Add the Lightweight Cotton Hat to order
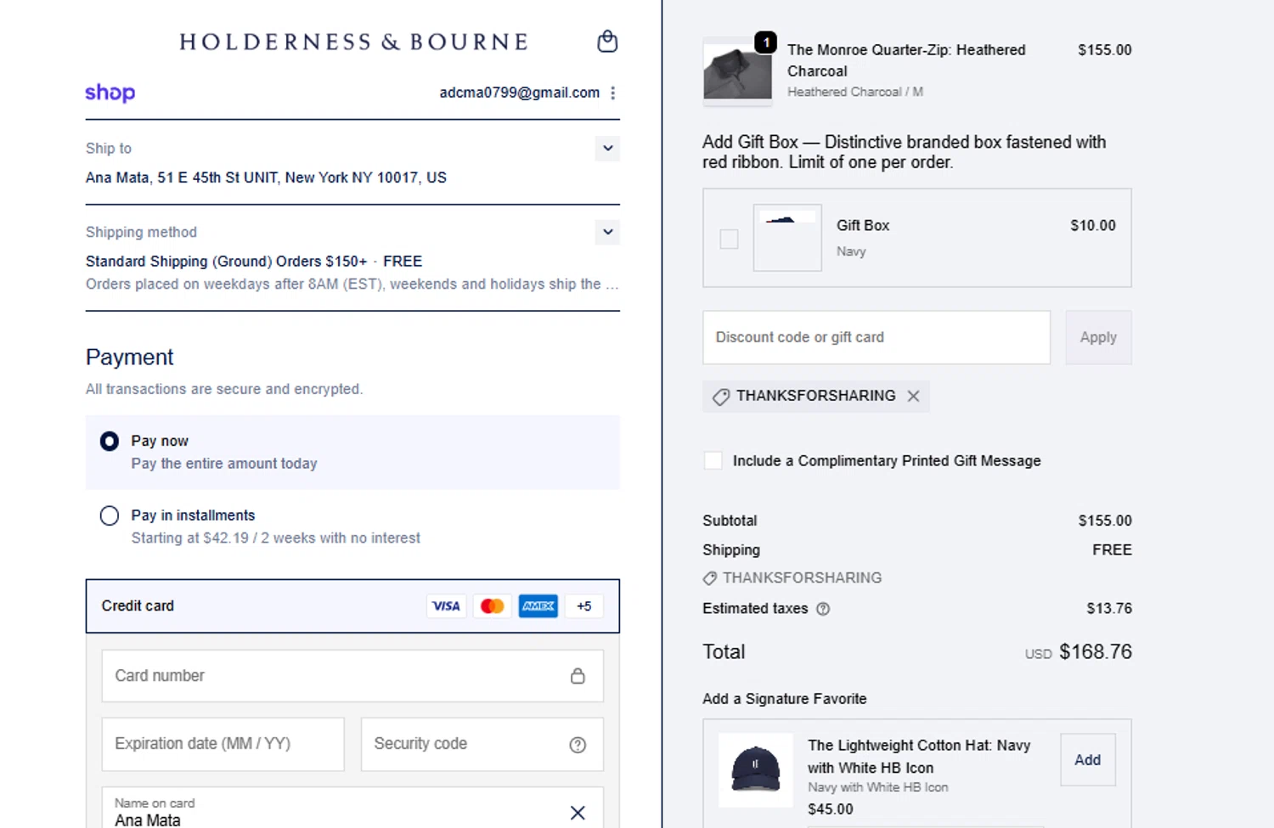This screenshot has width=1274, height=828. tap(1087, 760)
